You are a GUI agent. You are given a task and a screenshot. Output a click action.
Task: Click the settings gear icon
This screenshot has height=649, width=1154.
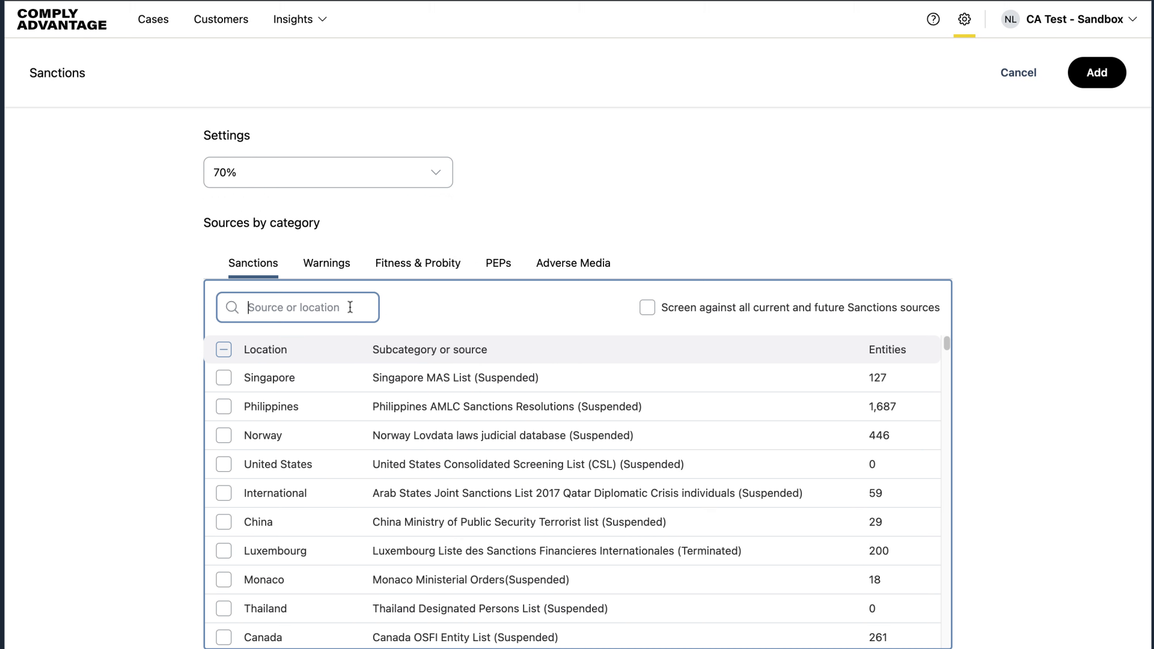964,19
